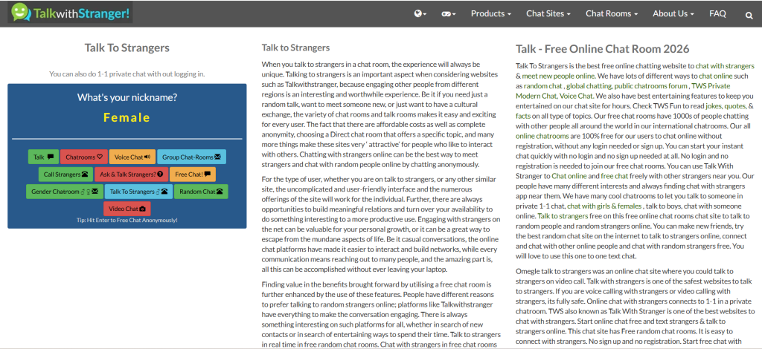The width and height of the screenshot is (762, 349).
Task: Open the globe language menu icon
Action: point(420,13)
